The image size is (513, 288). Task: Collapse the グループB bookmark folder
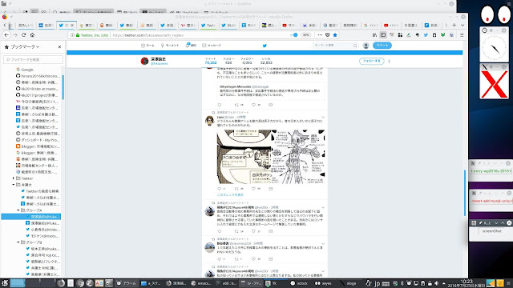click(x=18, y=242)
